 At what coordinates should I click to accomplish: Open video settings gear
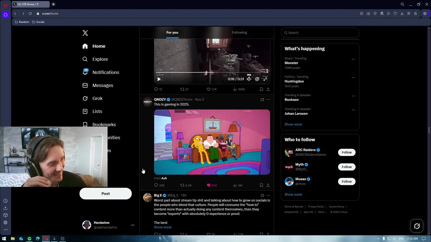257,79
